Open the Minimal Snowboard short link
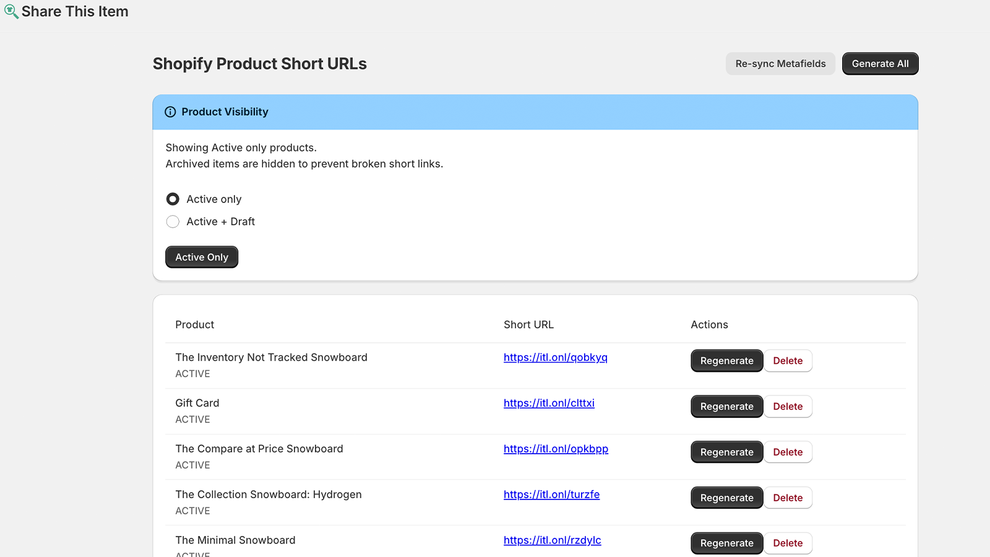 click(x=552, y=540)
